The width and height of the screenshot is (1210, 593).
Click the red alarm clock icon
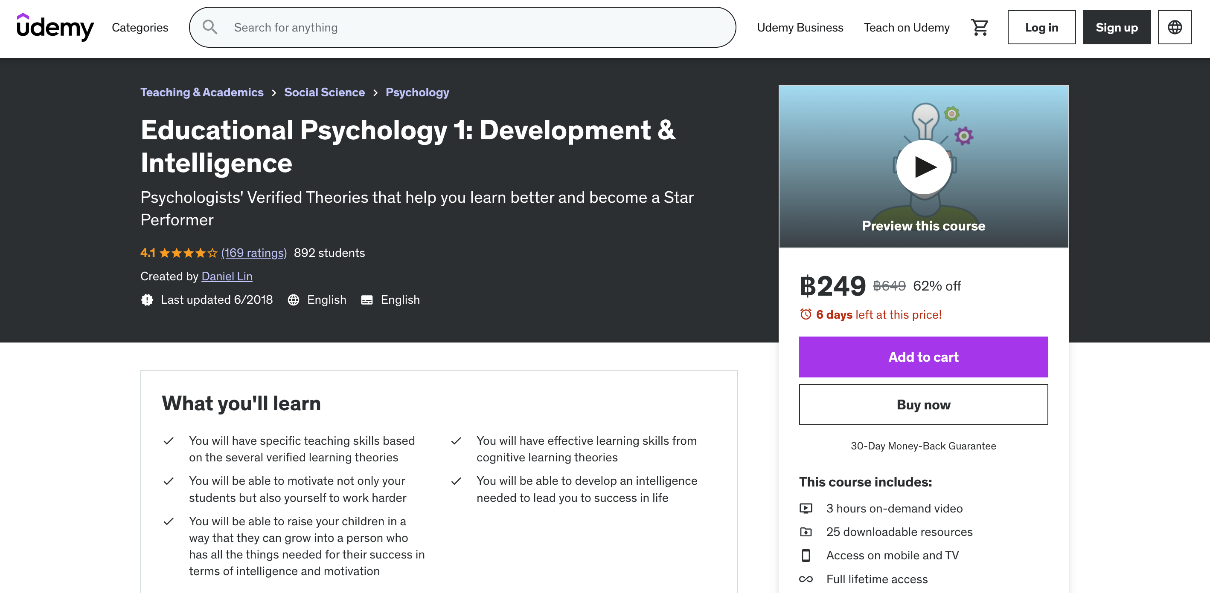click(806, 314)
